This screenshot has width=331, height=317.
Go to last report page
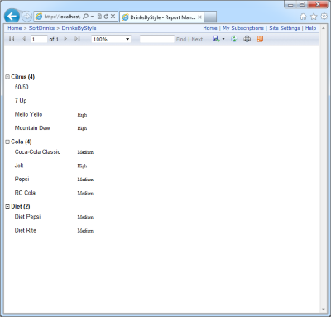tap(77, 39)
